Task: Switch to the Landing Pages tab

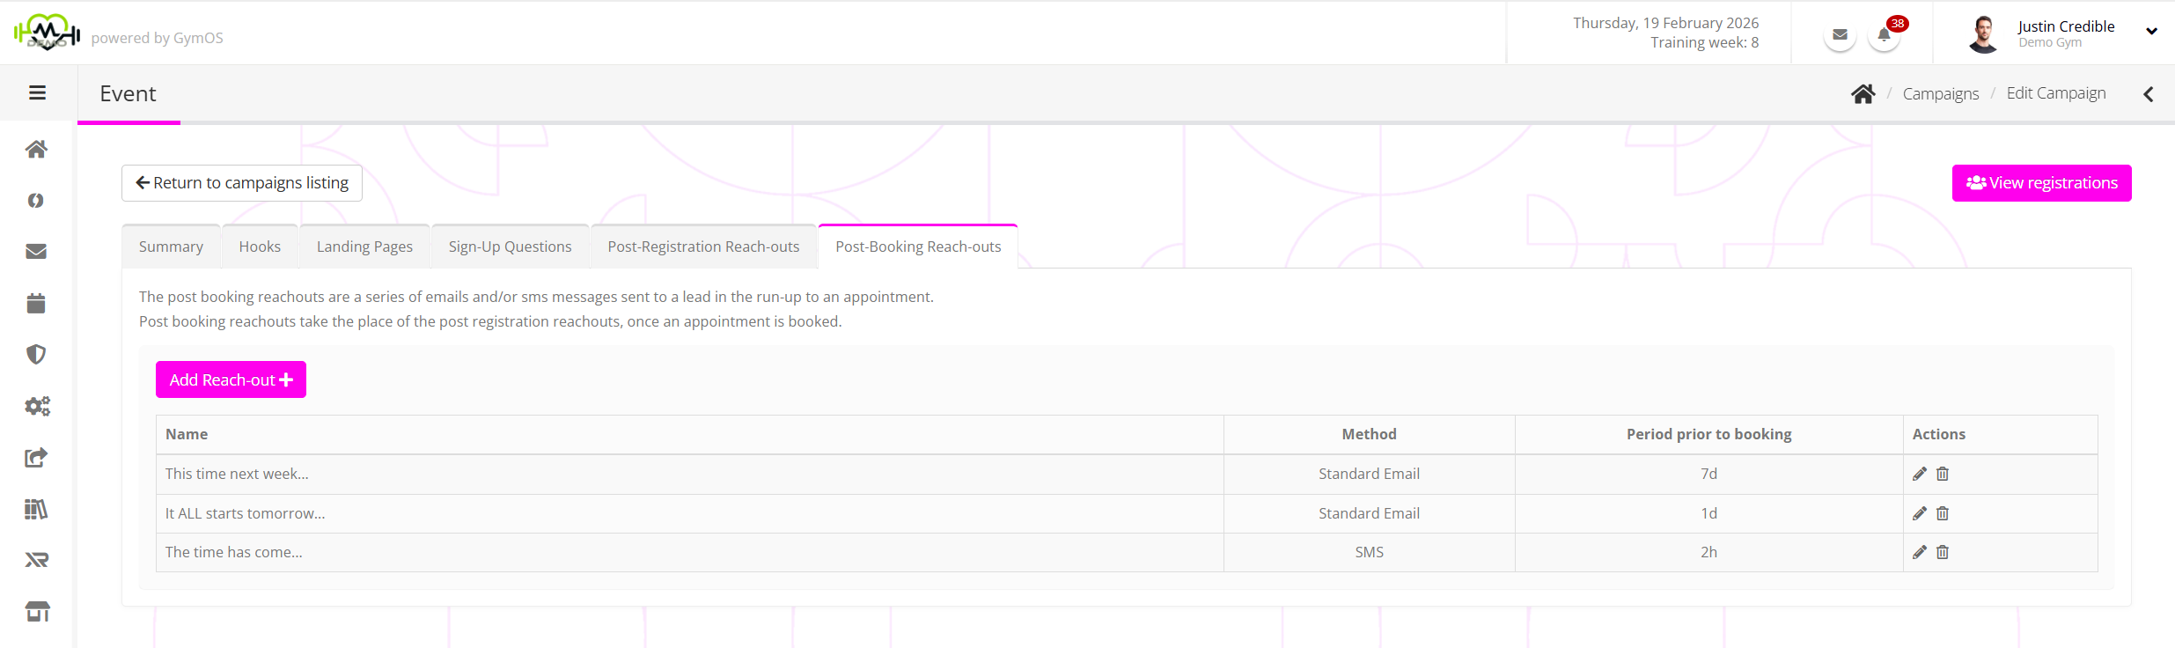Action: click(x=364, y=247)
